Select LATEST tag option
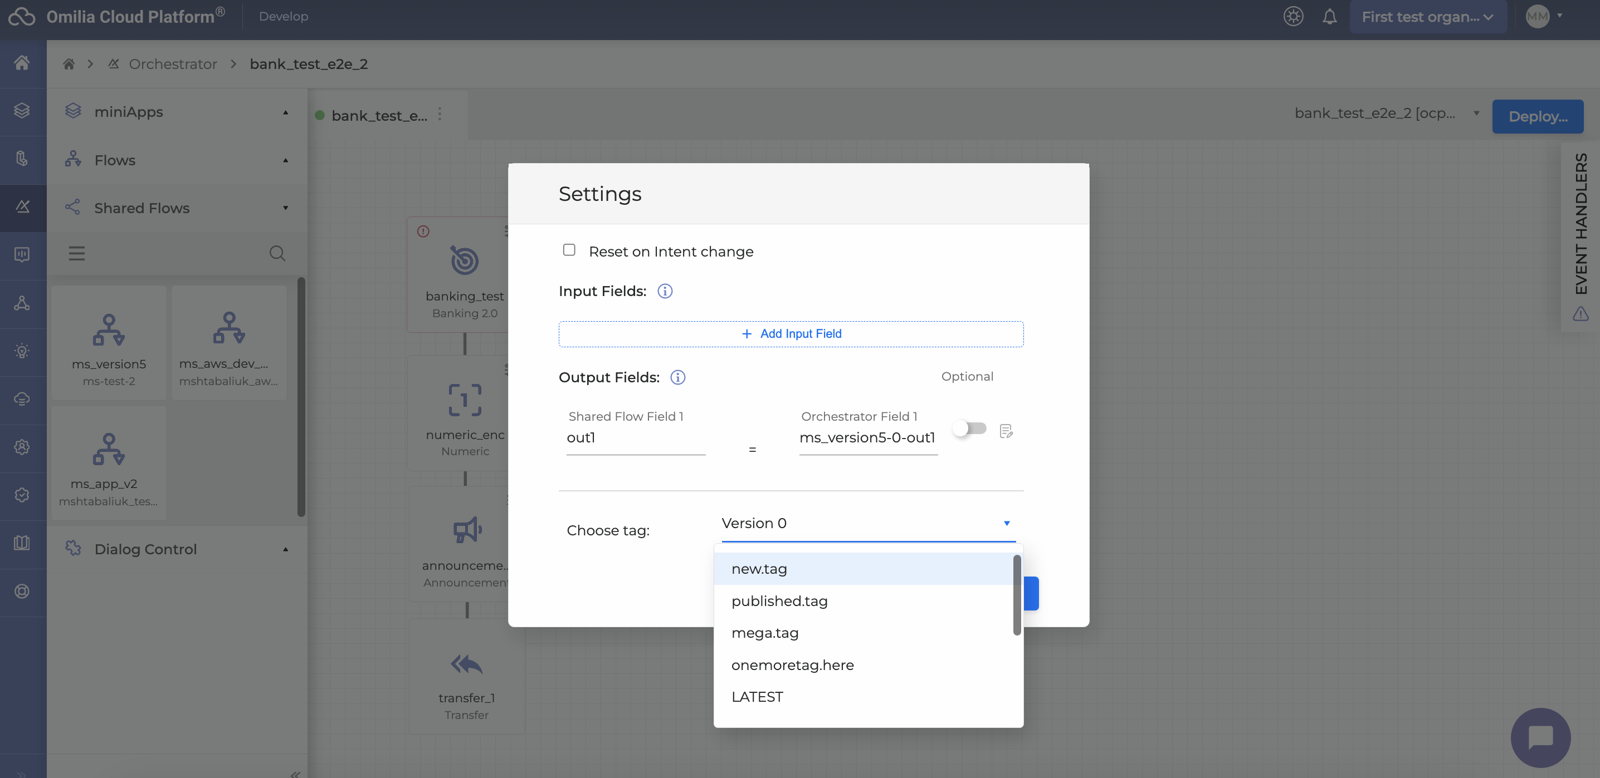This screenshot has width=1600, height=778. click(757, 697)
